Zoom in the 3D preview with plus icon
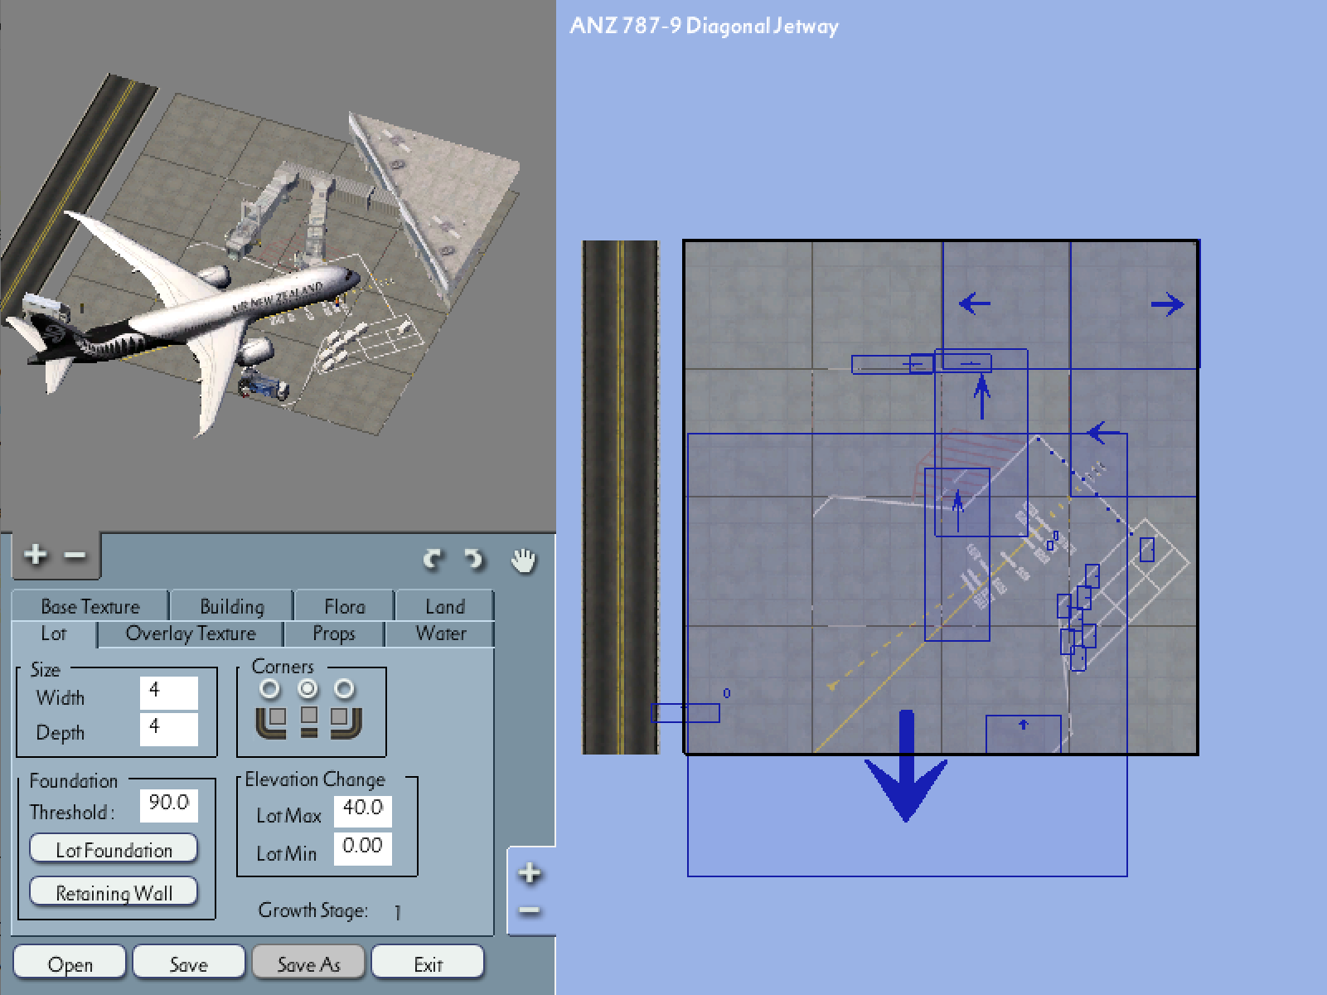Image resolution: width=1327 pixels, height=995 pixels. (36, 554)
